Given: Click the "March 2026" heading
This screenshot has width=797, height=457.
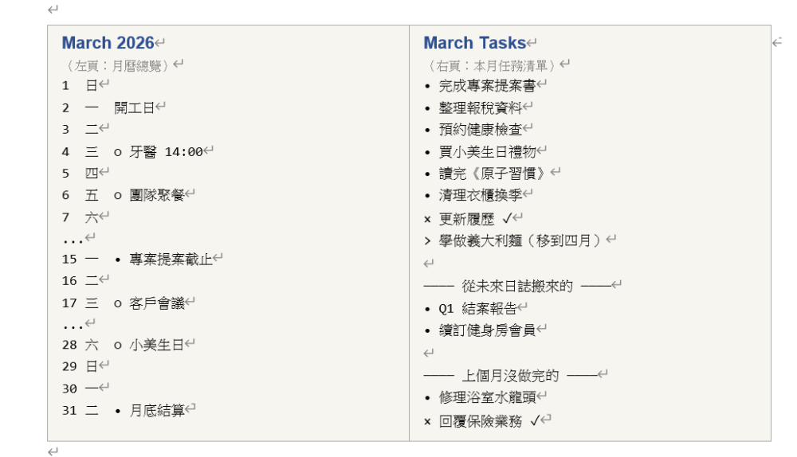Looking at the screenshot, I should [108, 43].
